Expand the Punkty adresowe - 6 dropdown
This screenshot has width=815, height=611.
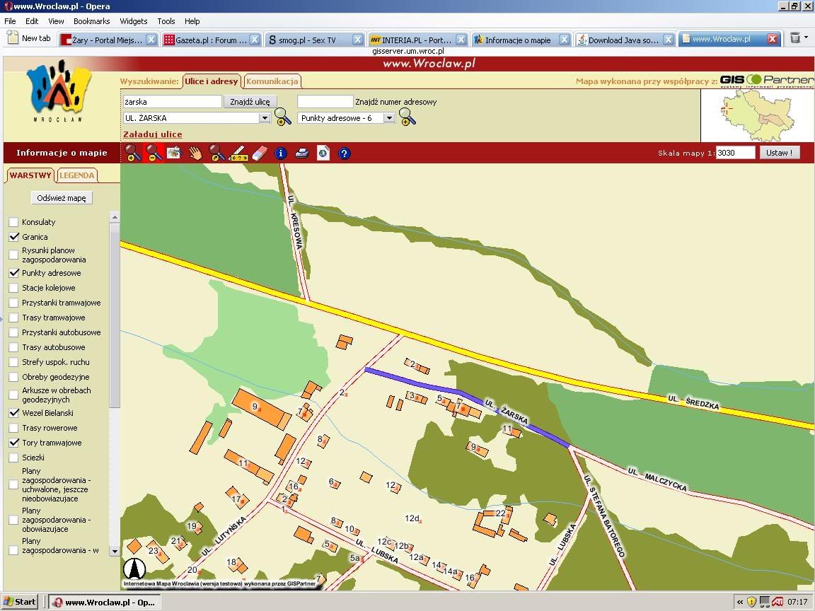click(x=389, y=118)
